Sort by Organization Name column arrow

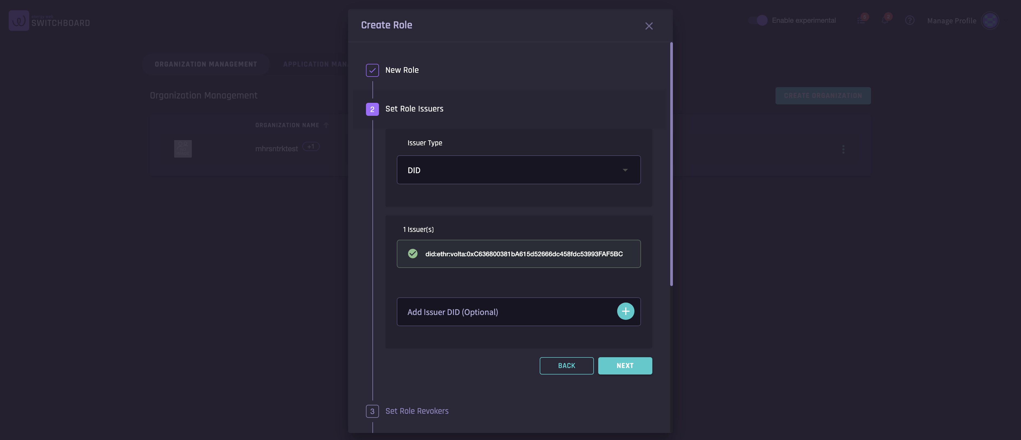(x=326, y=125)
